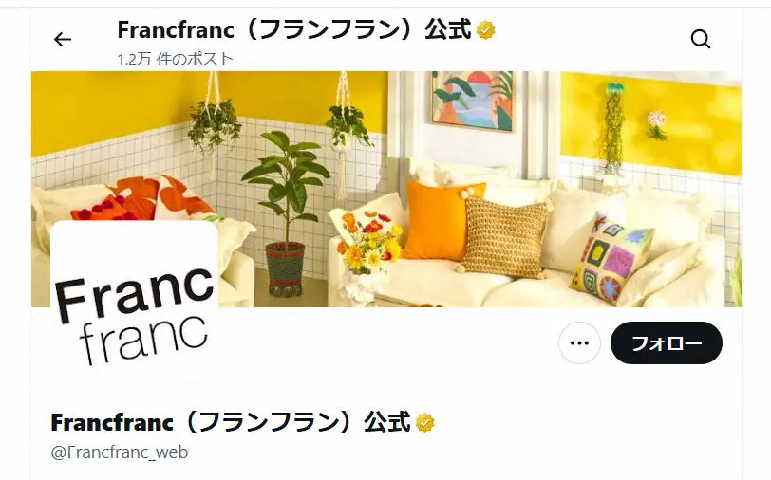Click the orange leaf-pattern cushion at left
This screenshot has height=480, width=771.
tap(143, 198)
